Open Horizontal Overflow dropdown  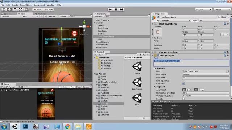pos(206,93)
